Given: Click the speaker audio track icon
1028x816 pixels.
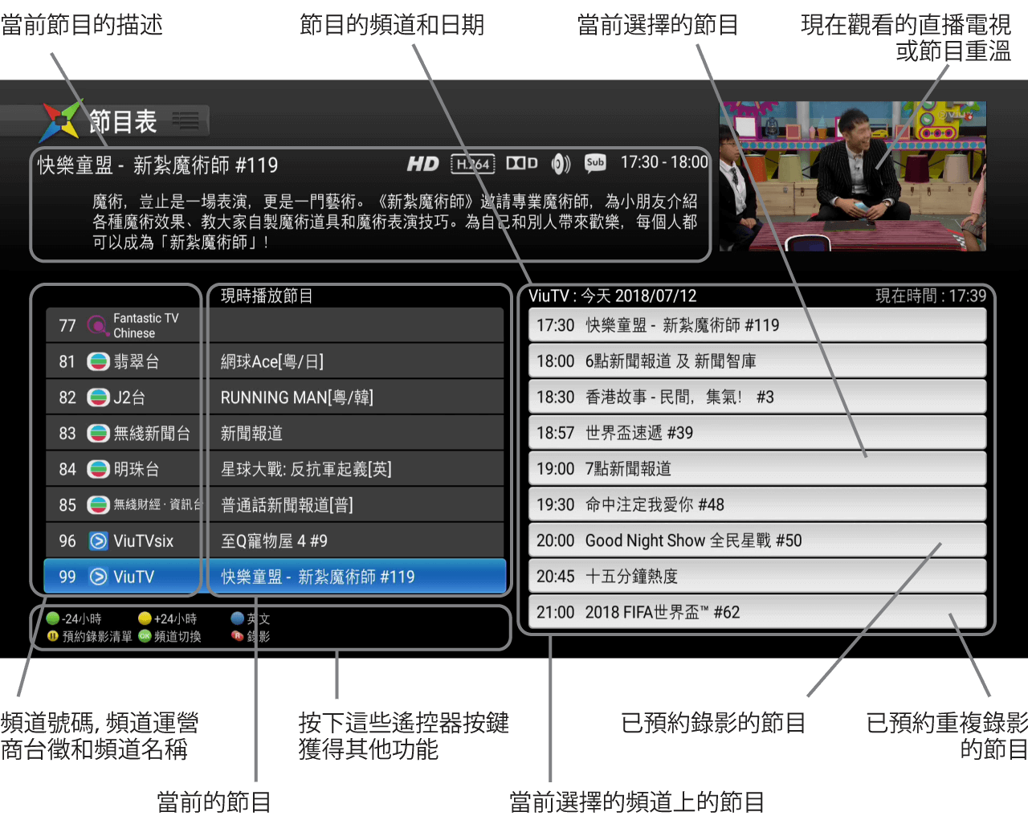Looking at the screenshot, I should [x=561, y=164].
